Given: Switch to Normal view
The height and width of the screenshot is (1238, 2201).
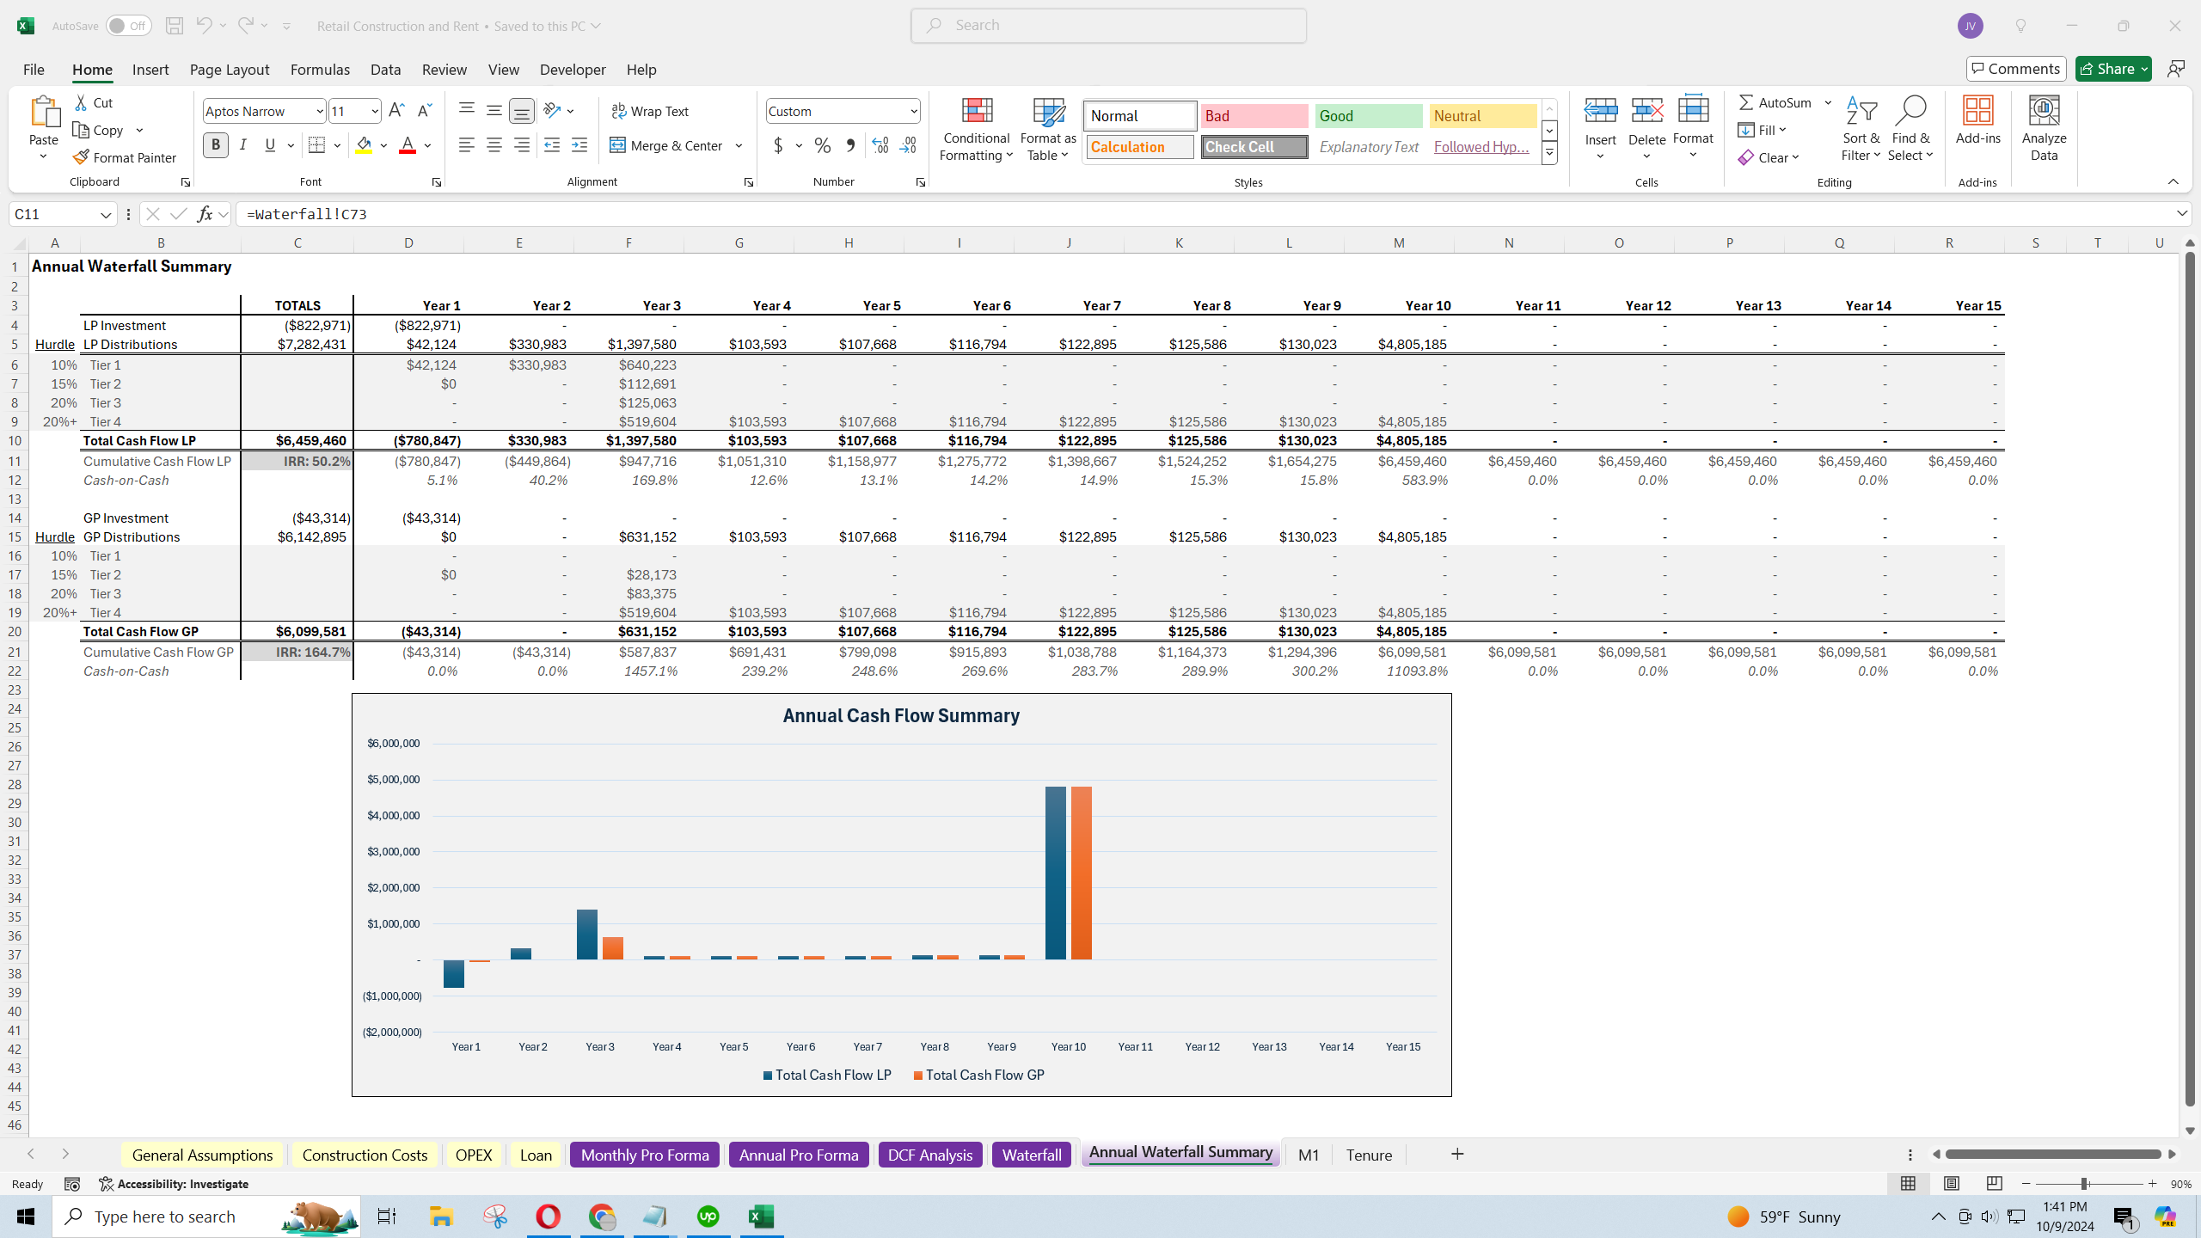Looking at the screenshot, I should (1908, 1184).
